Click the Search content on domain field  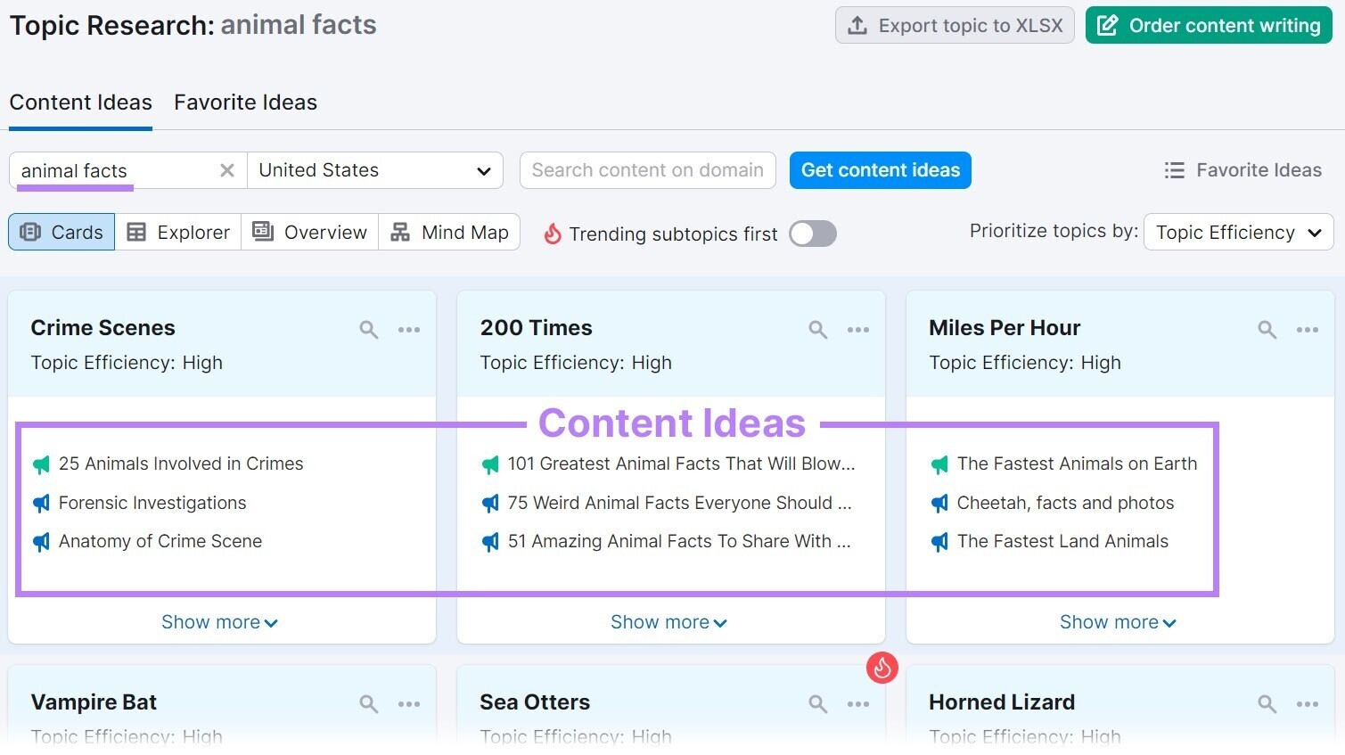tap(647, 169)
